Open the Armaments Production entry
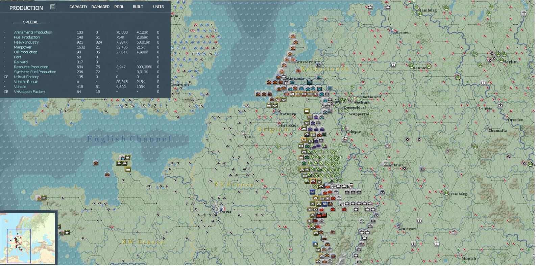The image size is (536, 266). click(33, 32)
